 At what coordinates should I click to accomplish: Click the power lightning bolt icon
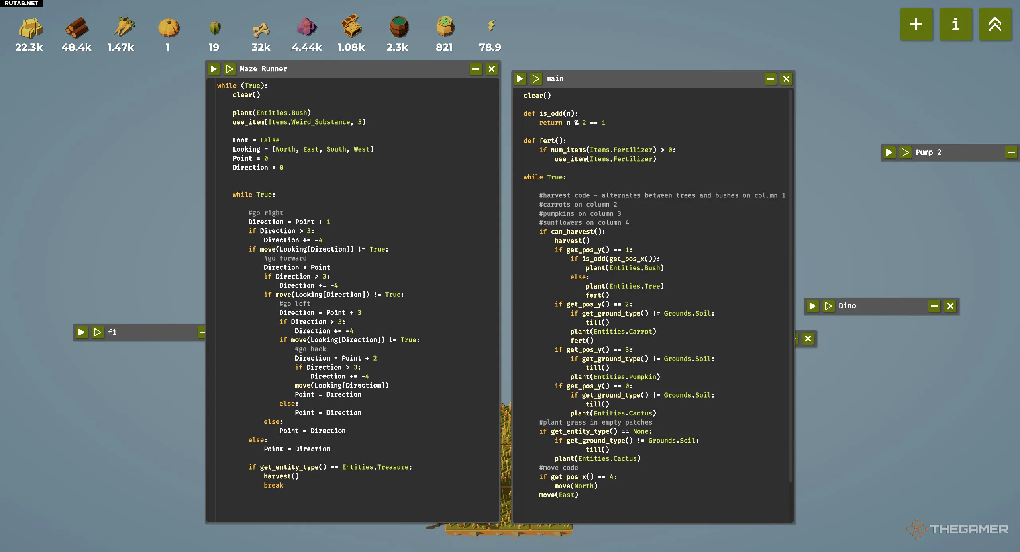(491, 26)
